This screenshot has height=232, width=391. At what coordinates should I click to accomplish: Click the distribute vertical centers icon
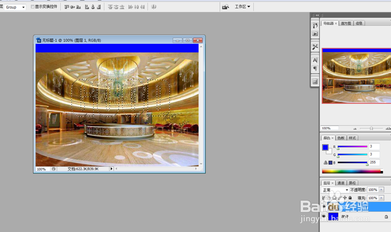pyautogui.click(x=116, y=7)
